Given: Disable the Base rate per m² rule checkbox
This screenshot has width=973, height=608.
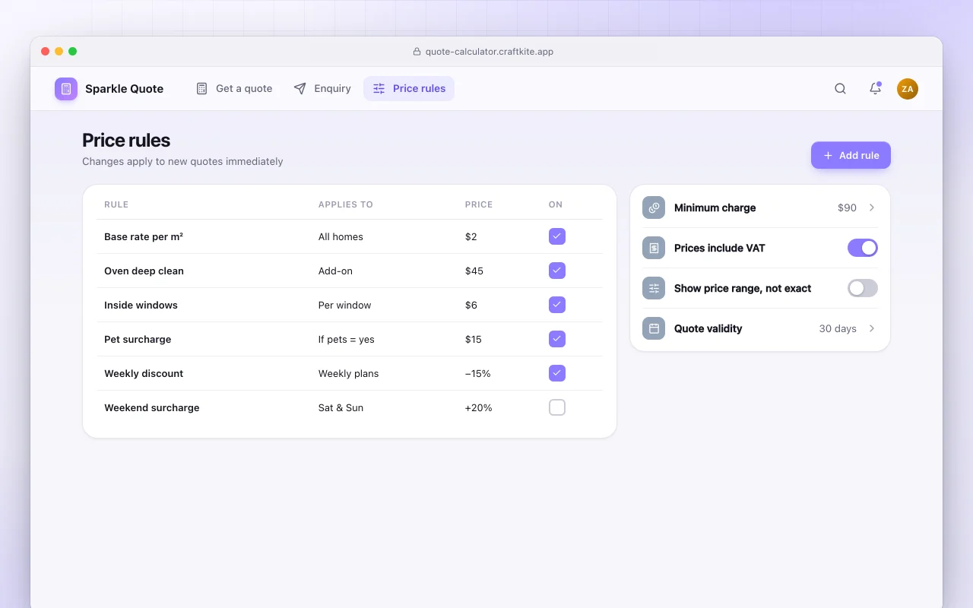Looking at the screenshot, I should coord(557,236).
